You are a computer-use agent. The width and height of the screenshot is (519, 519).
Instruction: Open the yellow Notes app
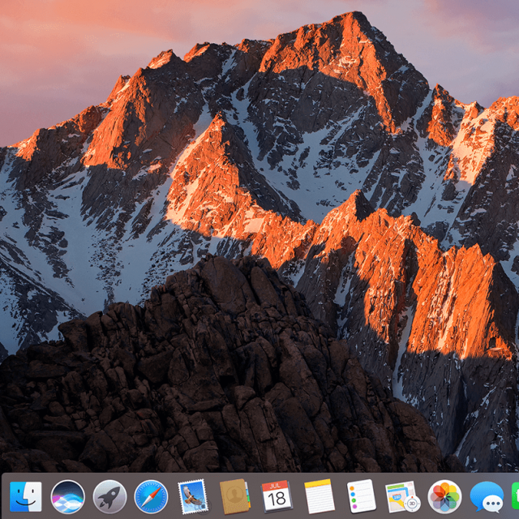coord(319,496)
